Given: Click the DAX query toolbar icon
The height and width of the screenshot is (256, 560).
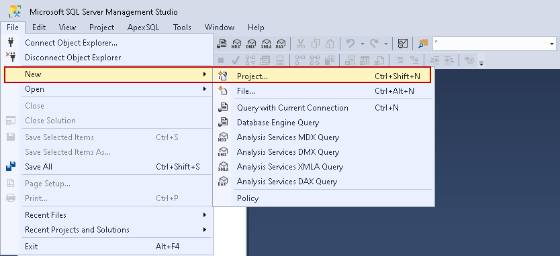Looking at the screenshot, I should pos(281,44).
